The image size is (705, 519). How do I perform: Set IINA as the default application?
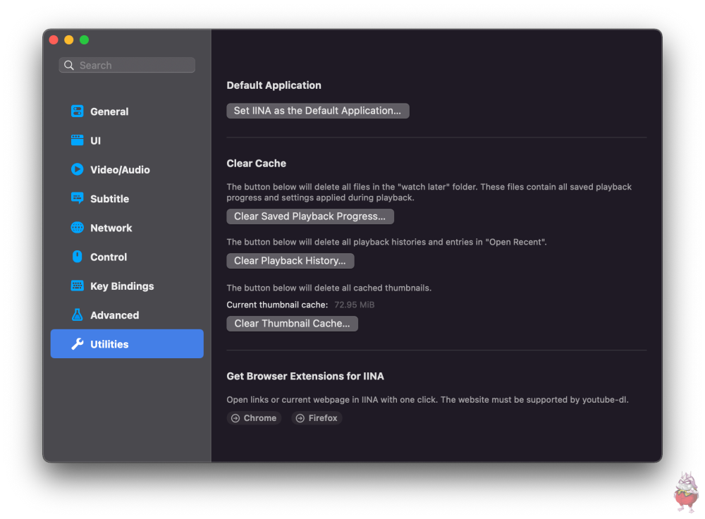click(318, 111)
